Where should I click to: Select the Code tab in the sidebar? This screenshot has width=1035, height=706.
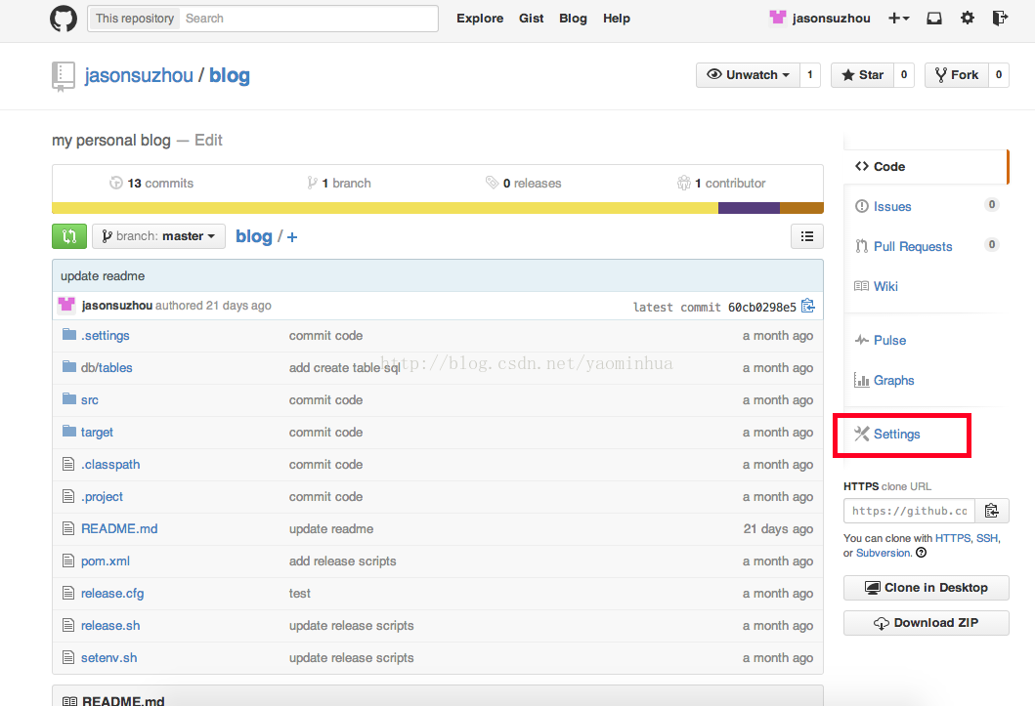coord(927,167)
